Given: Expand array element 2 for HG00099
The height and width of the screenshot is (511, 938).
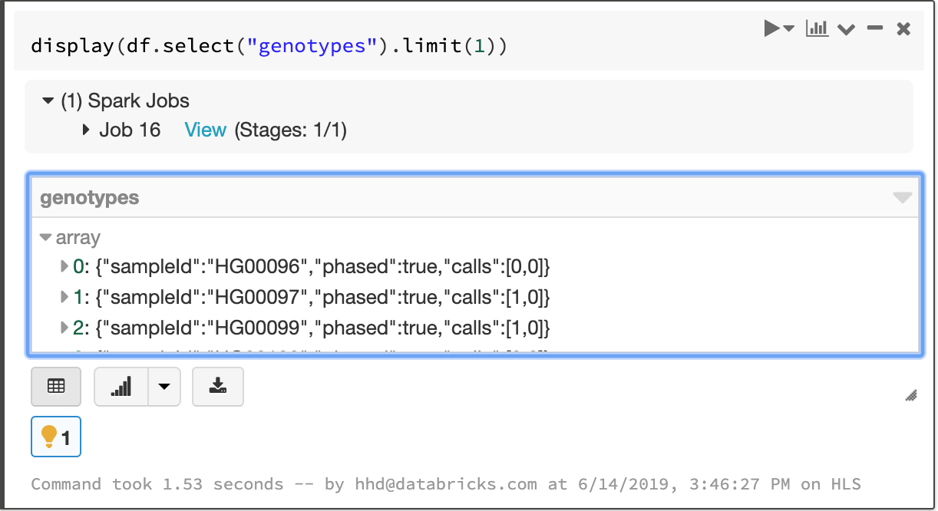Looking at the screenshot, I should (64, 328).
